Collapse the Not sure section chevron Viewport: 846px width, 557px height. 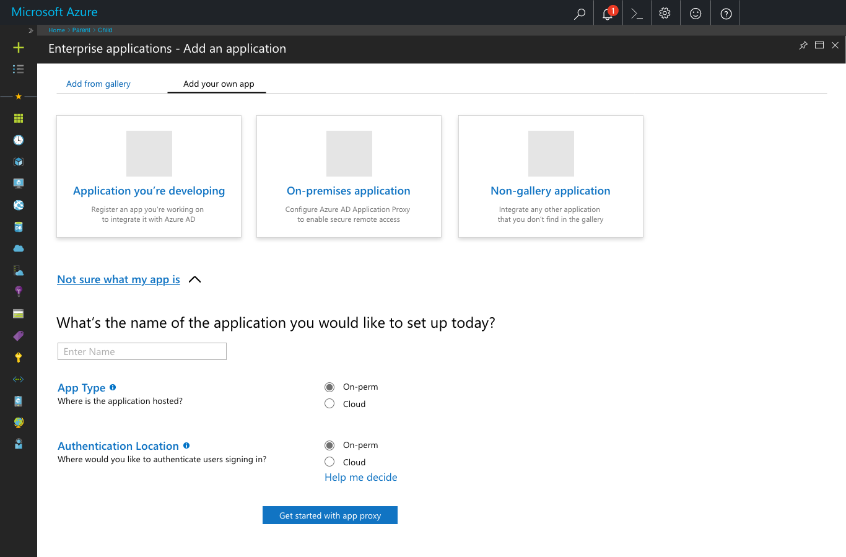pyautogui.click(x=194, y=279)
